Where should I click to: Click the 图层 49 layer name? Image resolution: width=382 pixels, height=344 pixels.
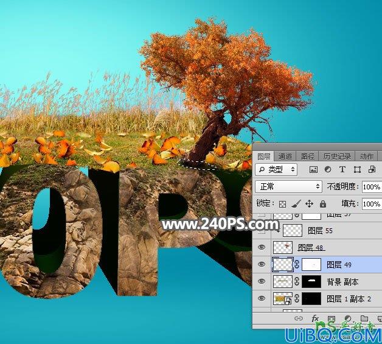point(339,265)
